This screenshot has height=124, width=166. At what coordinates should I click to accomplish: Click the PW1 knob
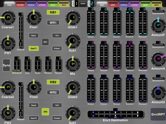coord(8,43)
